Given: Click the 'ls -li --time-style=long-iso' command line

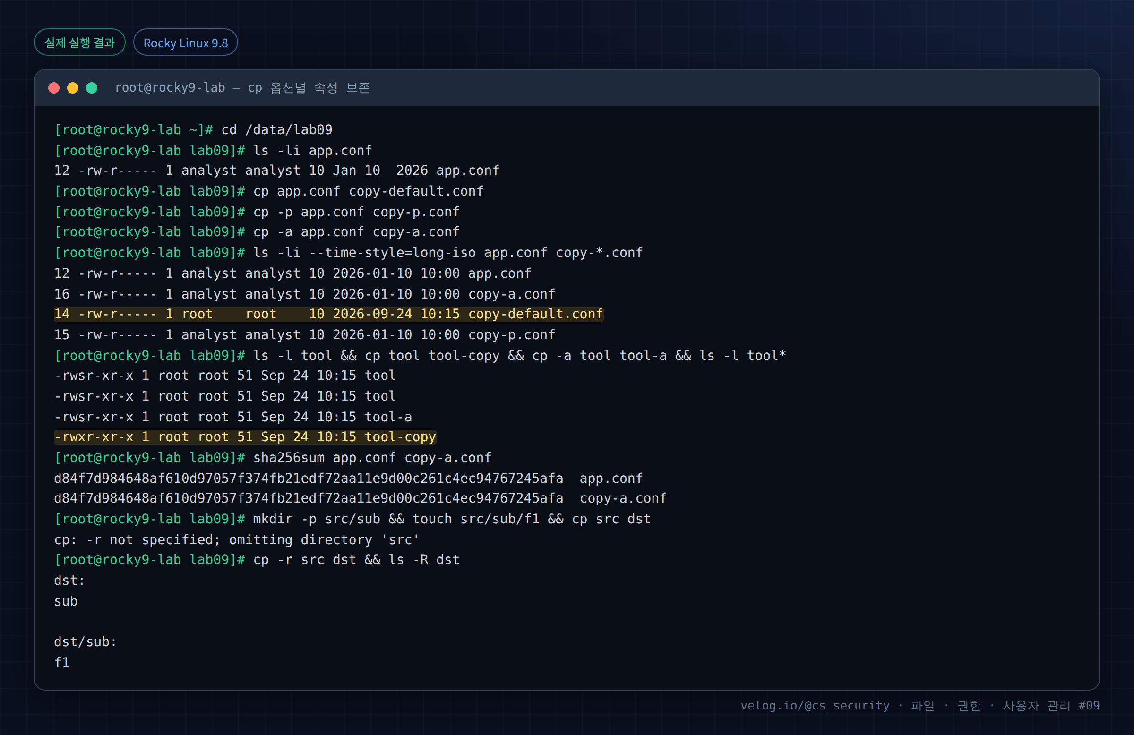Looking at the screenshot, I should [x=348, y=252].
